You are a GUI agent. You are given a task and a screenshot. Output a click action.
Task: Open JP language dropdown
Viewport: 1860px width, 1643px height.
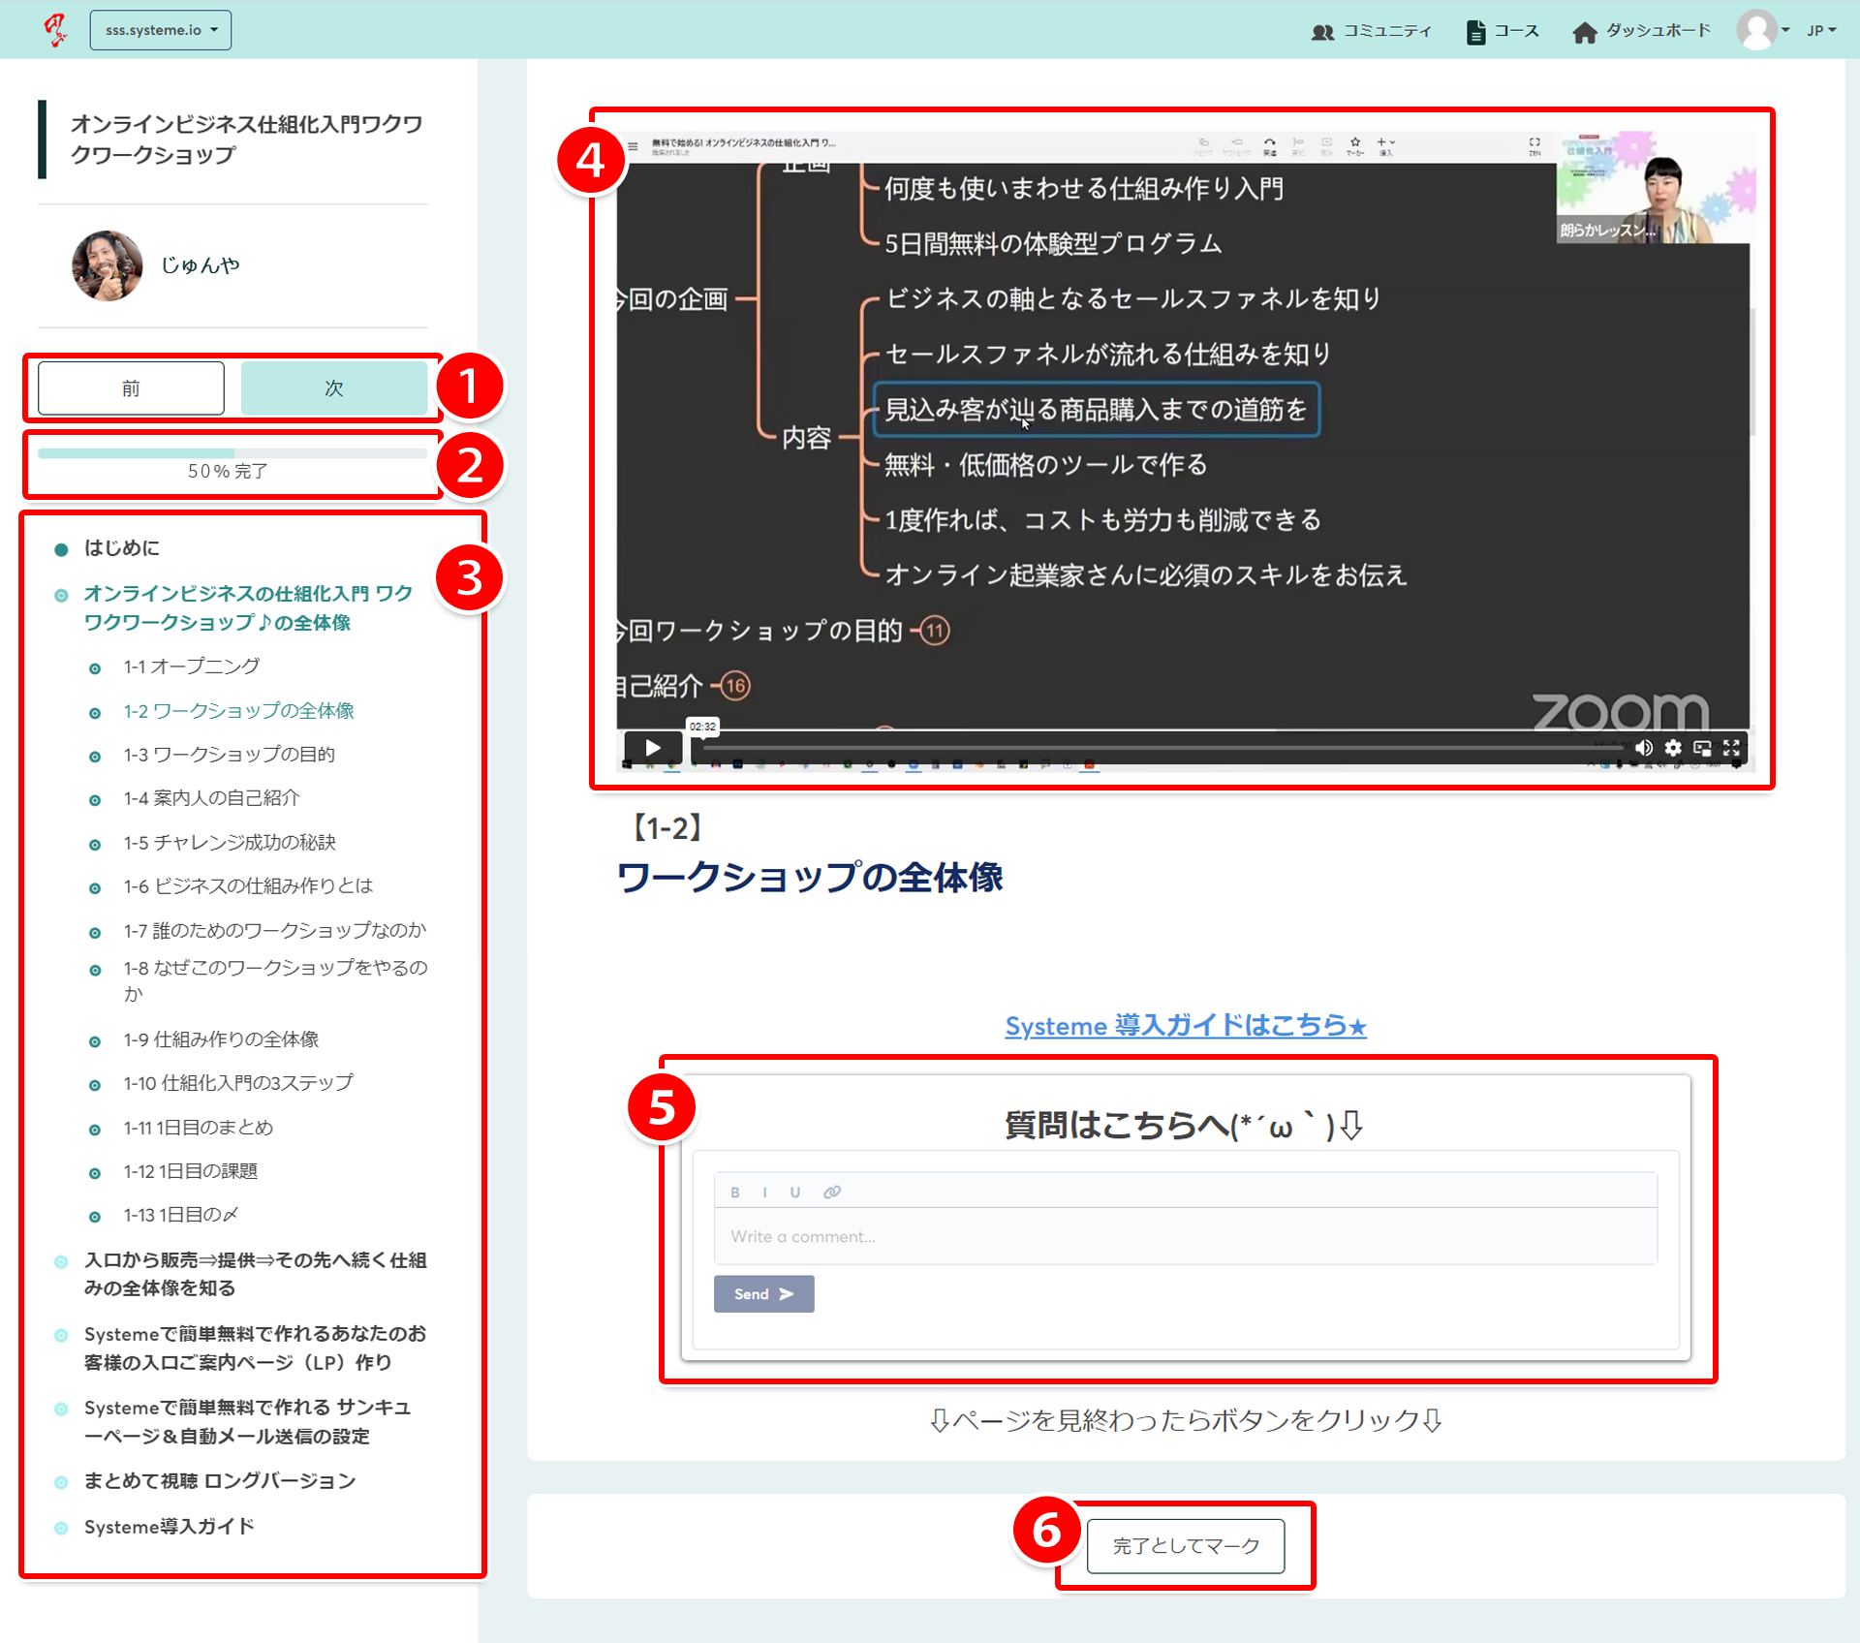1821,30
